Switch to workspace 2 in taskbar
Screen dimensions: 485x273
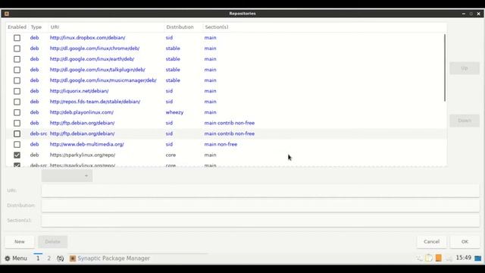48,258
